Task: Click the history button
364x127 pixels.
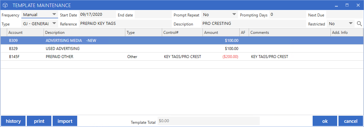Action: pyautogui.click(x=13, y=121)
